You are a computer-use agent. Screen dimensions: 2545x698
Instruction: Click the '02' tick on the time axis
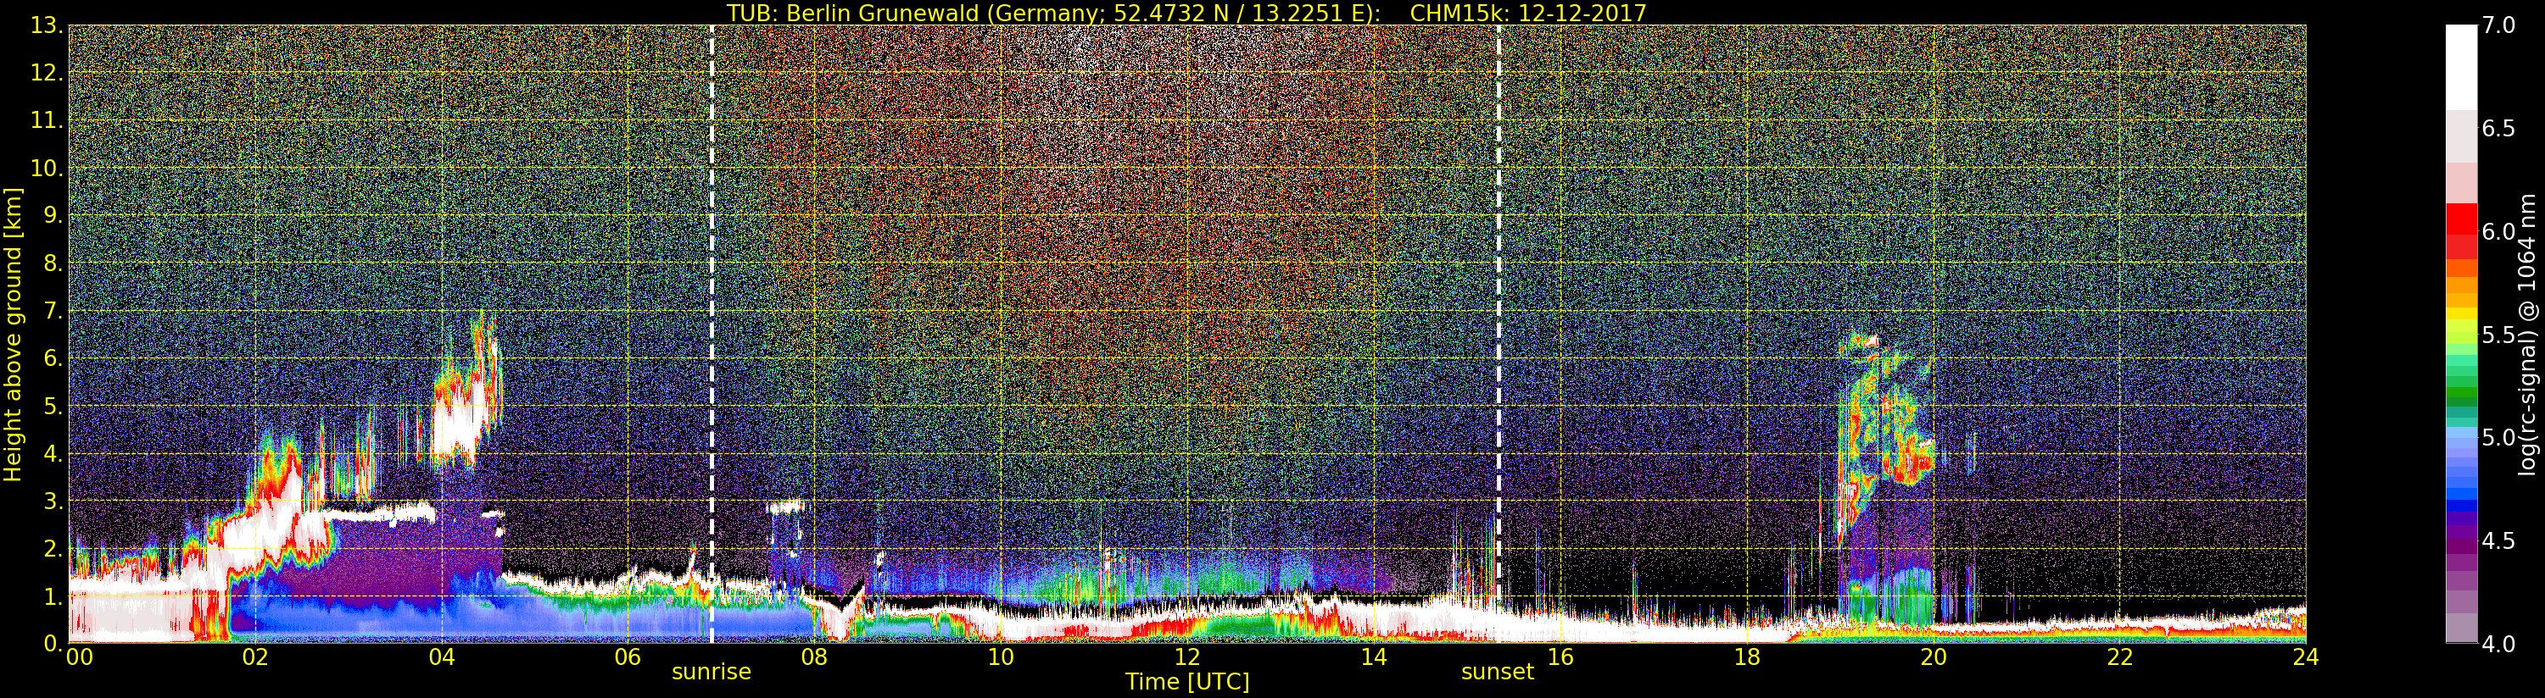click(255, 656)
